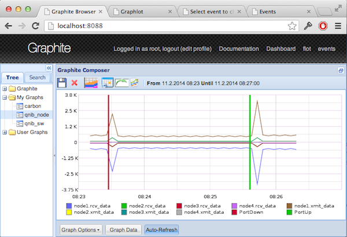The height and width of the screenshot is (237, 347).
Task: Click the node1.rcv_data blue legend swatch
Action: point(69,206)
